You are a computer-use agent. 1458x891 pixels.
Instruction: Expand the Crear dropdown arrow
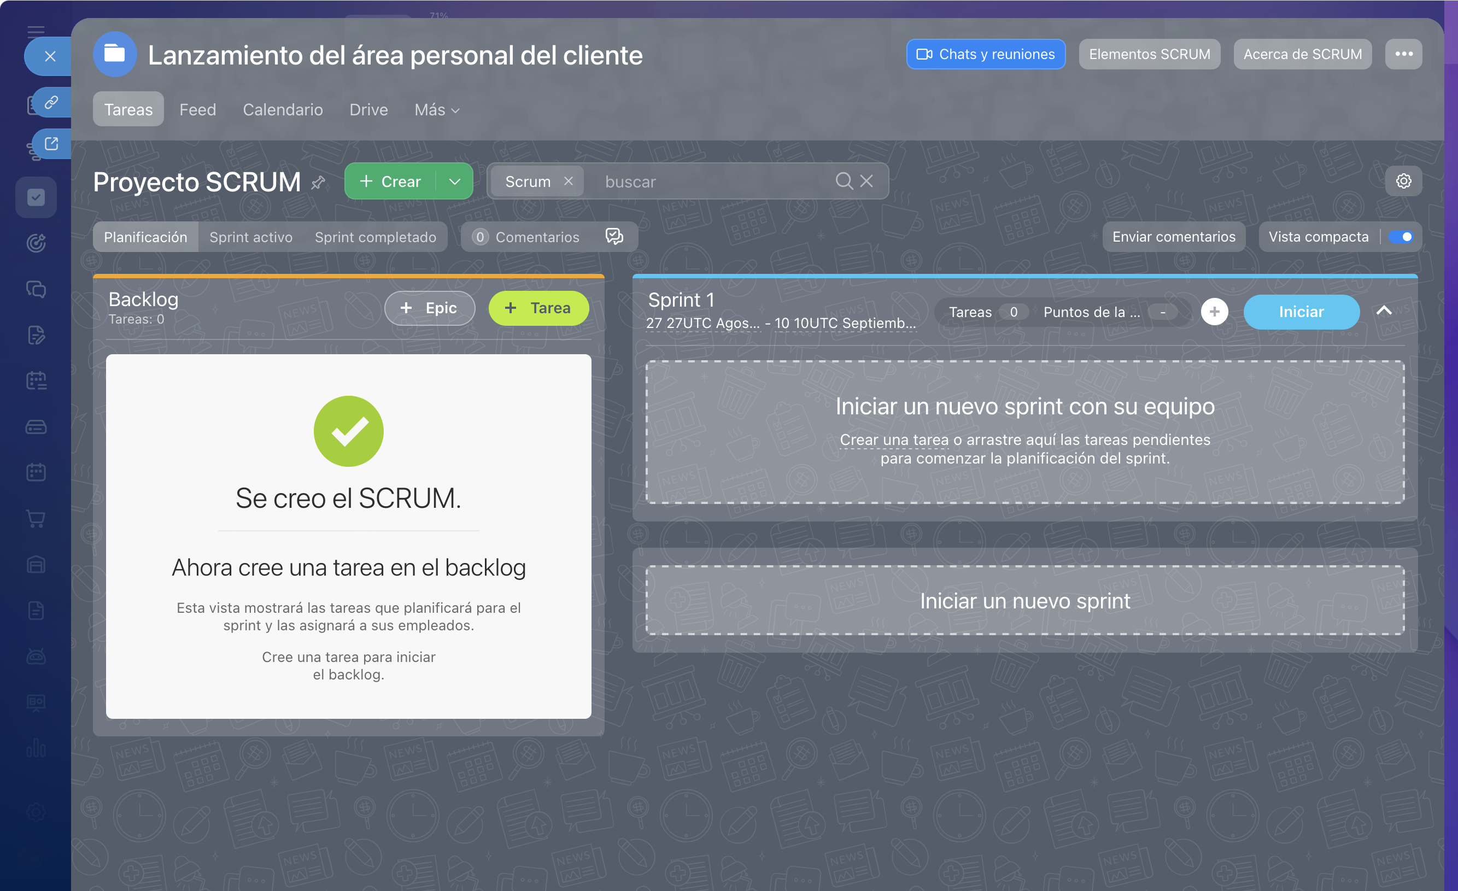(454, 181)
